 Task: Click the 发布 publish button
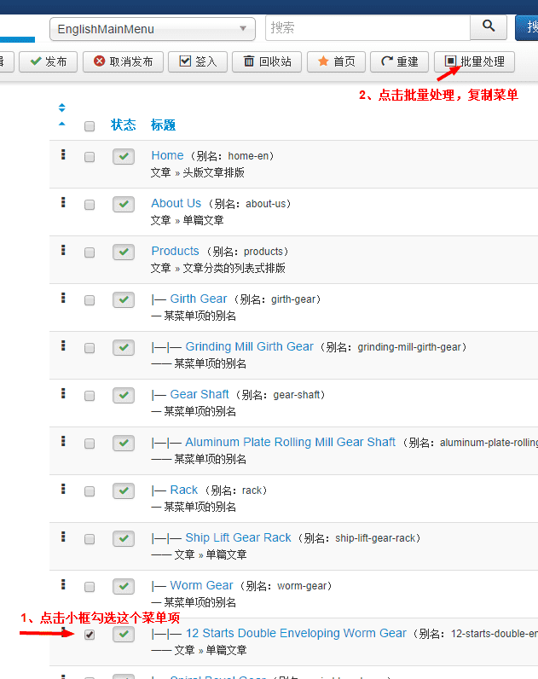pyautogui.click(x=48, y=61)
